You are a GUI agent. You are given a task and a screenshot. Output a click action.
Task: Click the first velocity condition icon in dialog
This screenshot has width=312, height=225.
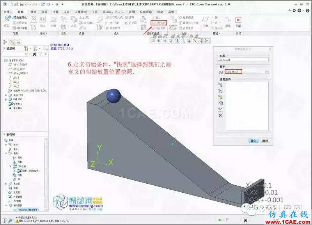click(x=220, y=84)
